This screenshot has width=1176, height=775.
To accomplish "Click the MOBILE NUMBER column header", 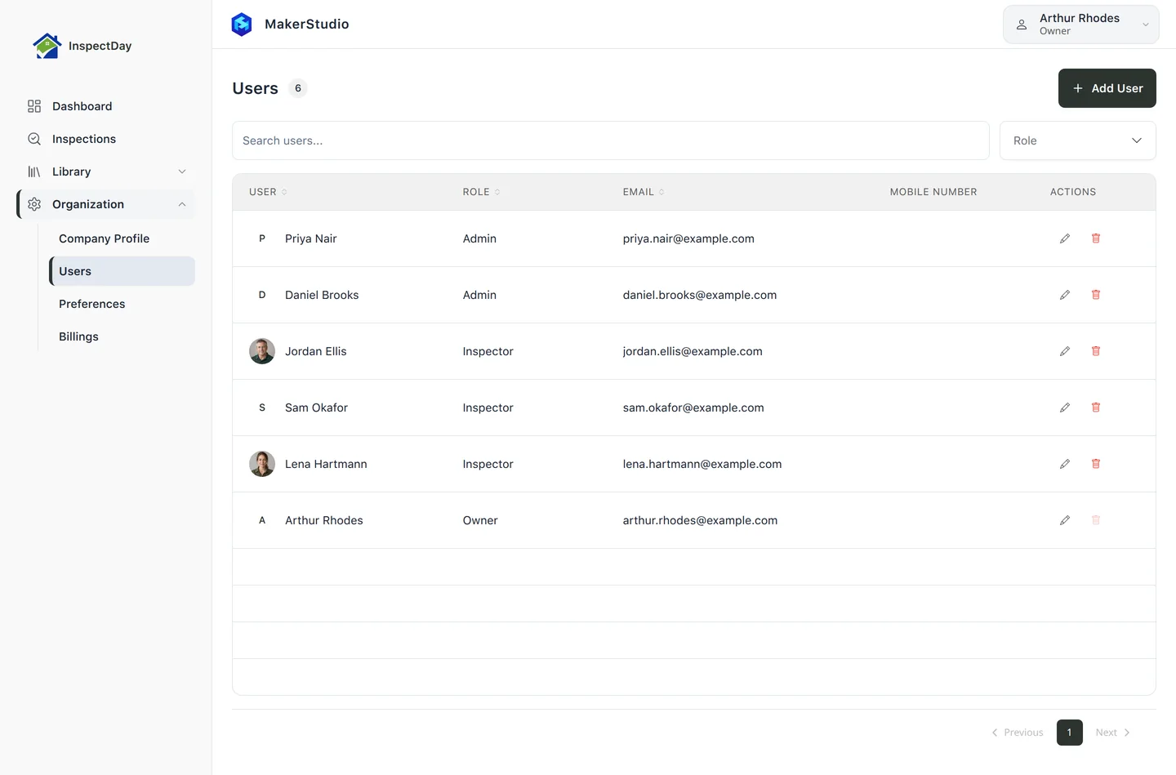I will pyautogui.click(x=933, y=192).
